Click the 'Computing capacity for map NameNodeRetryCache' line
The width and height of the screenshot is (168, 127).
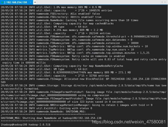pyautogui.click(x=62, y=66)
